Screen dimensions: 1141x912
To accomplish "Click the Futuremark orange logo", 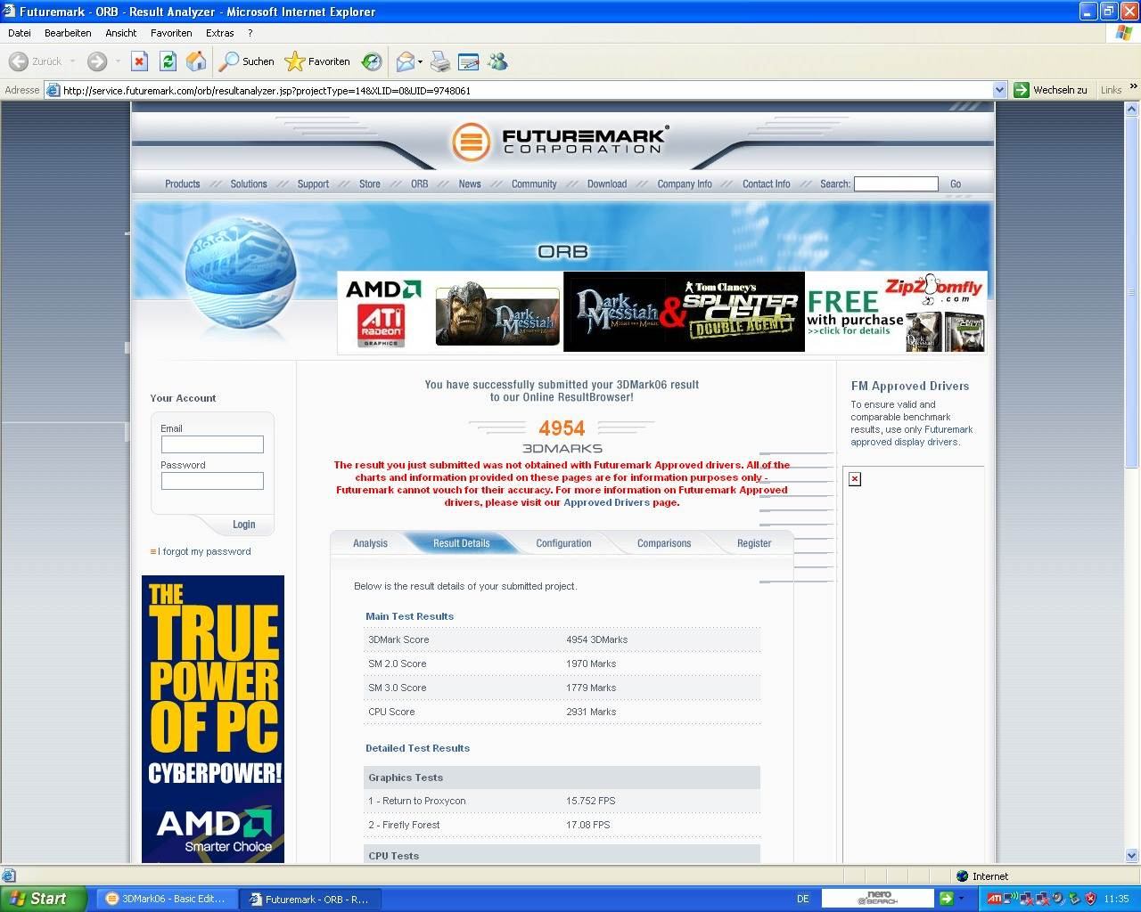I will pos(471,141).
